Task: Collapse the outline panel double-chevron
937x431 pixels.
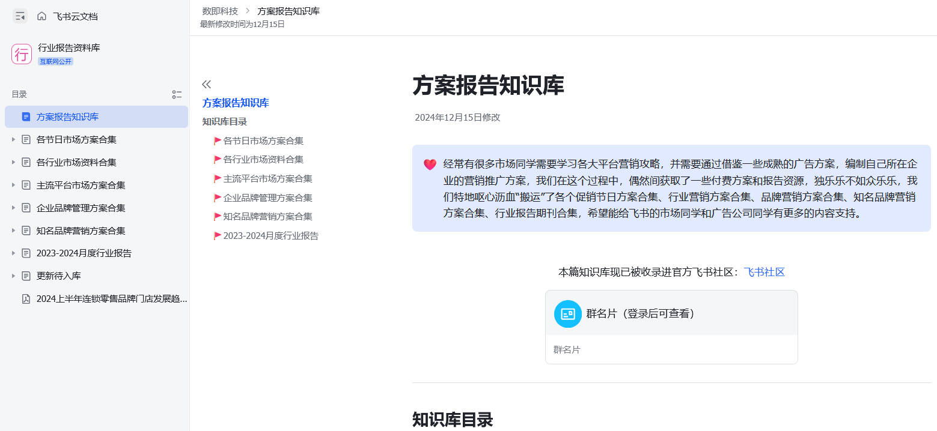Action: click(207, 84)
